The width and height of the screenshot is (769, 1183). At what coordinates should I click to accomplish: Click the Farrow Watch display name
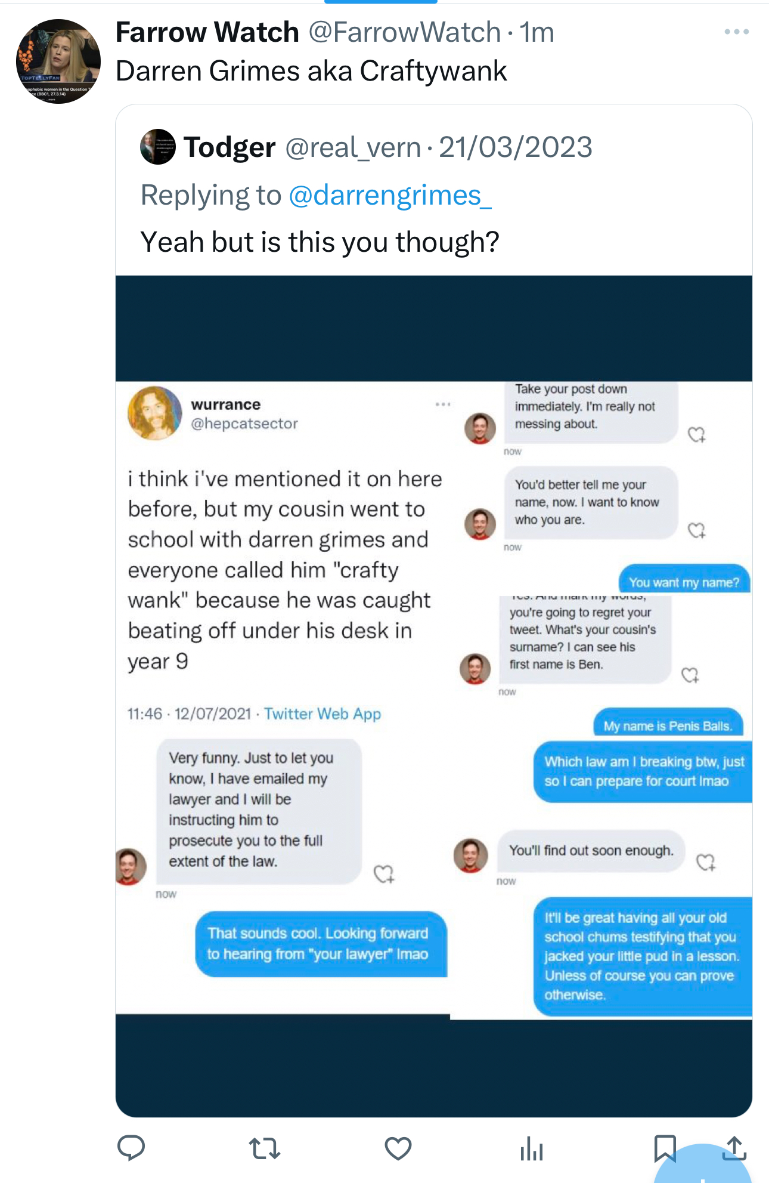point(207,32)
